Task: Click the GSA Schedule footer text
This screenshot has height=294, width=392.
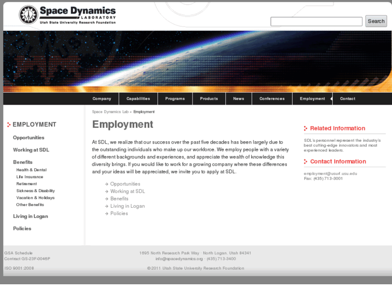Action: point(18,253)
